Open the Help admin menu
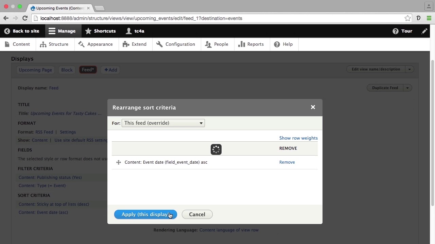The image size is (435, 244). (x=284, y=44)
